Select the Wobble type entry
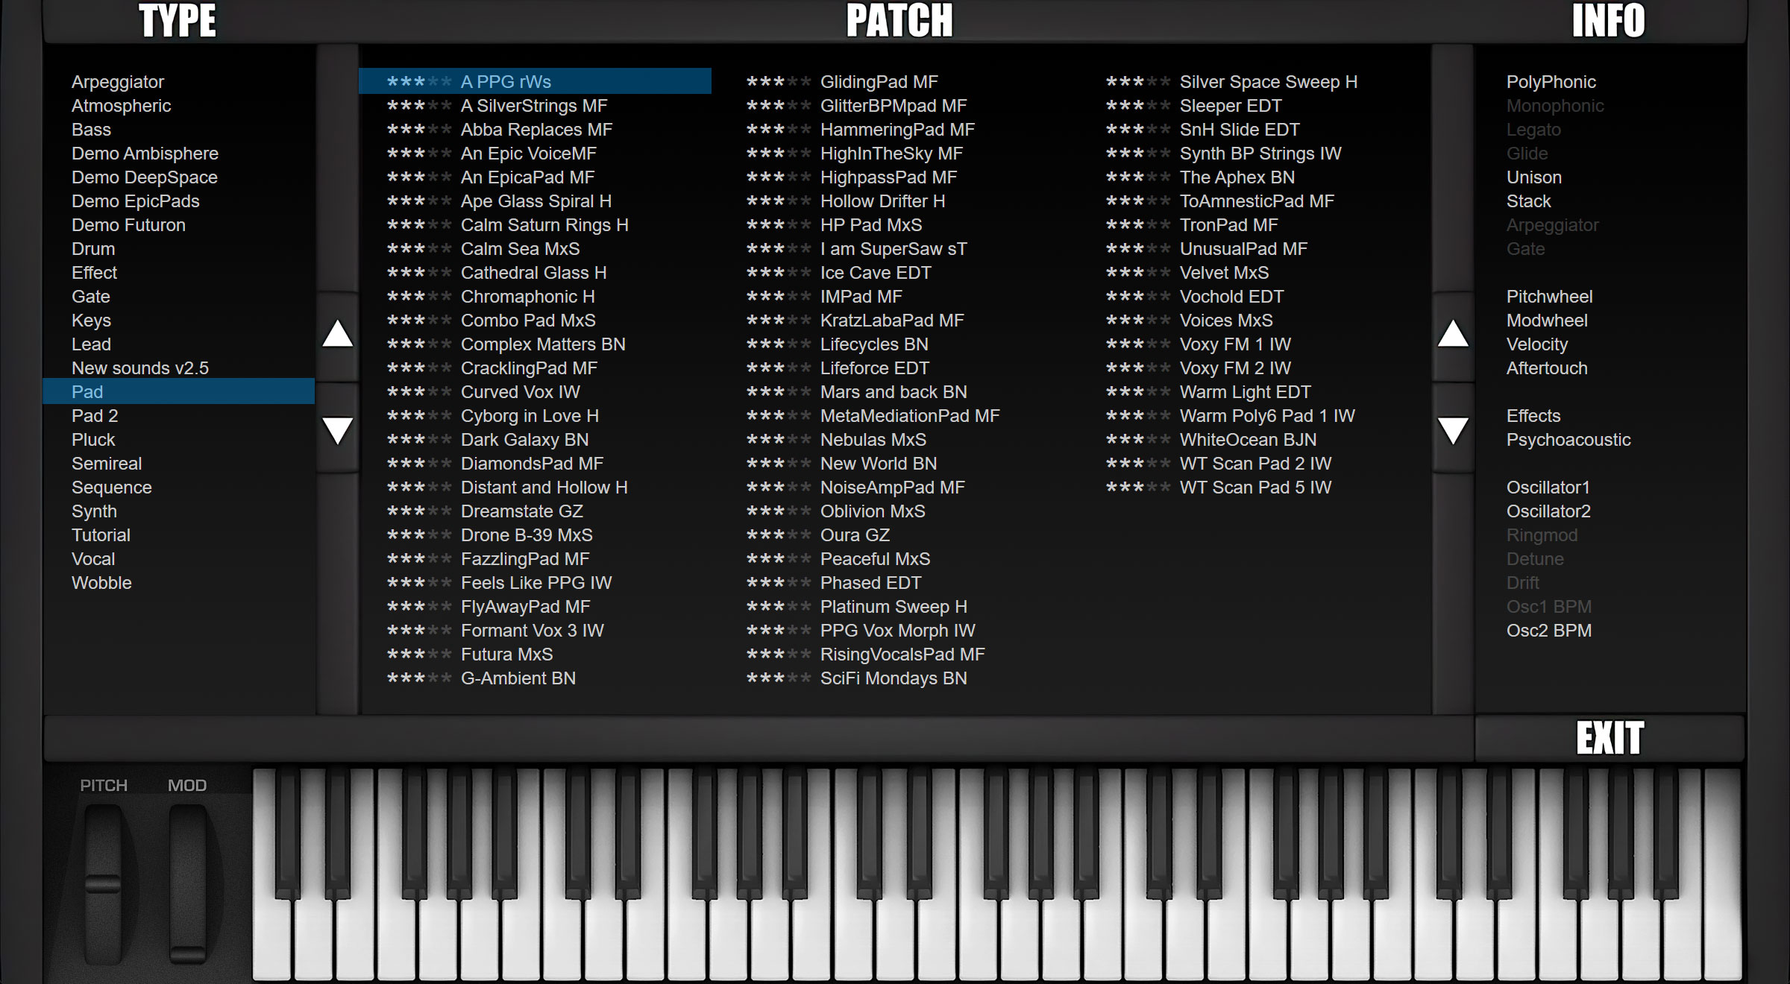The height and width of the screenshot is (984, 1790). click(x=101, y=583)
